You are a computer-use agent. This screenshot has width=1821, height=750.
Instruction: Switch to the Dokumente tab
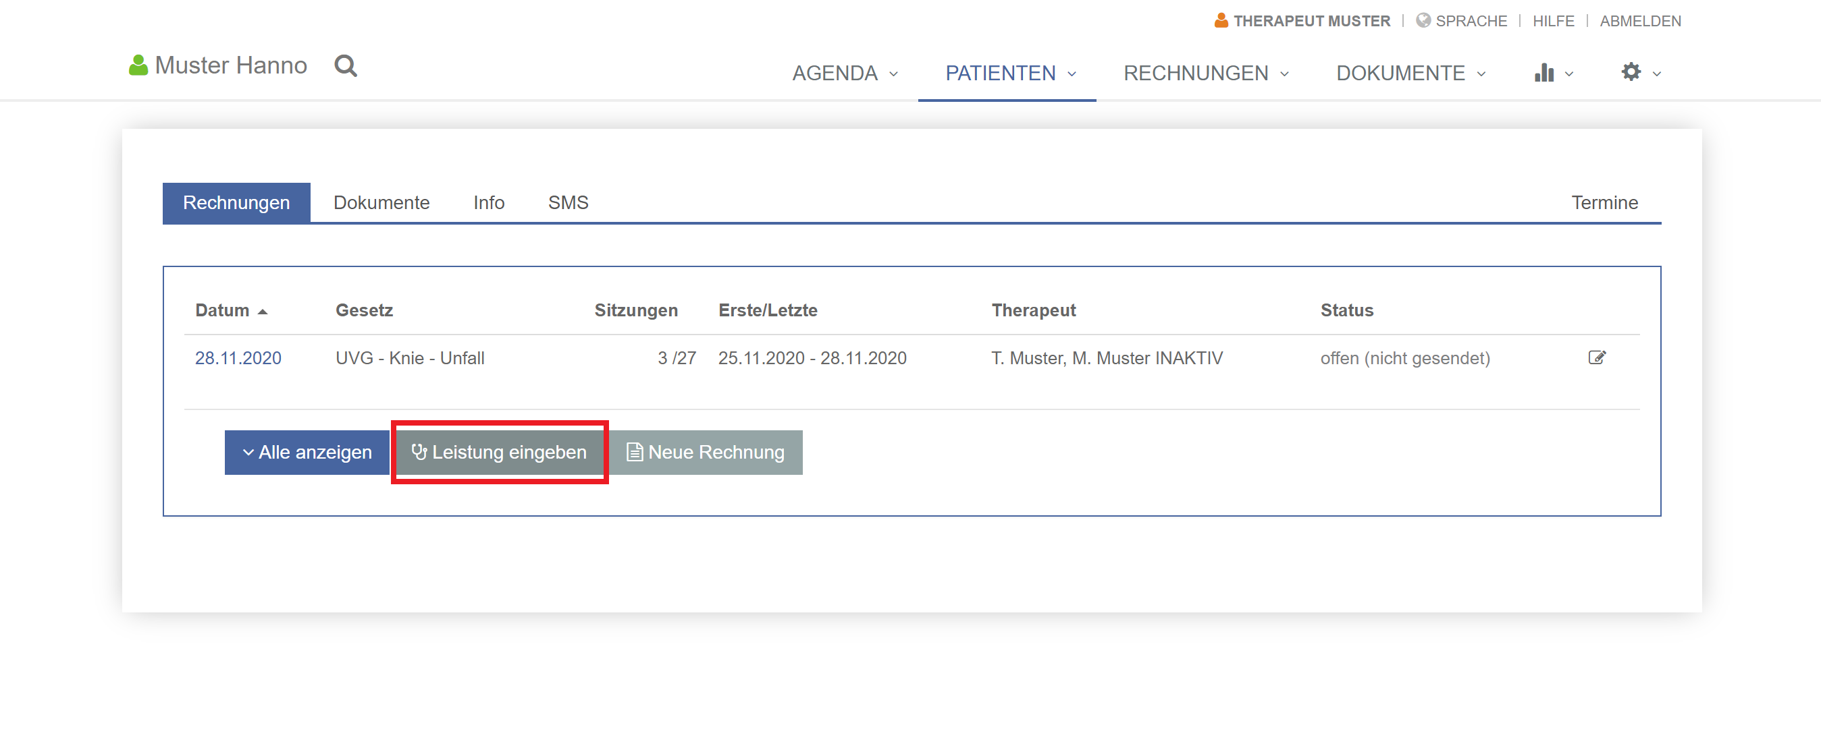click(x=381, y=203)
